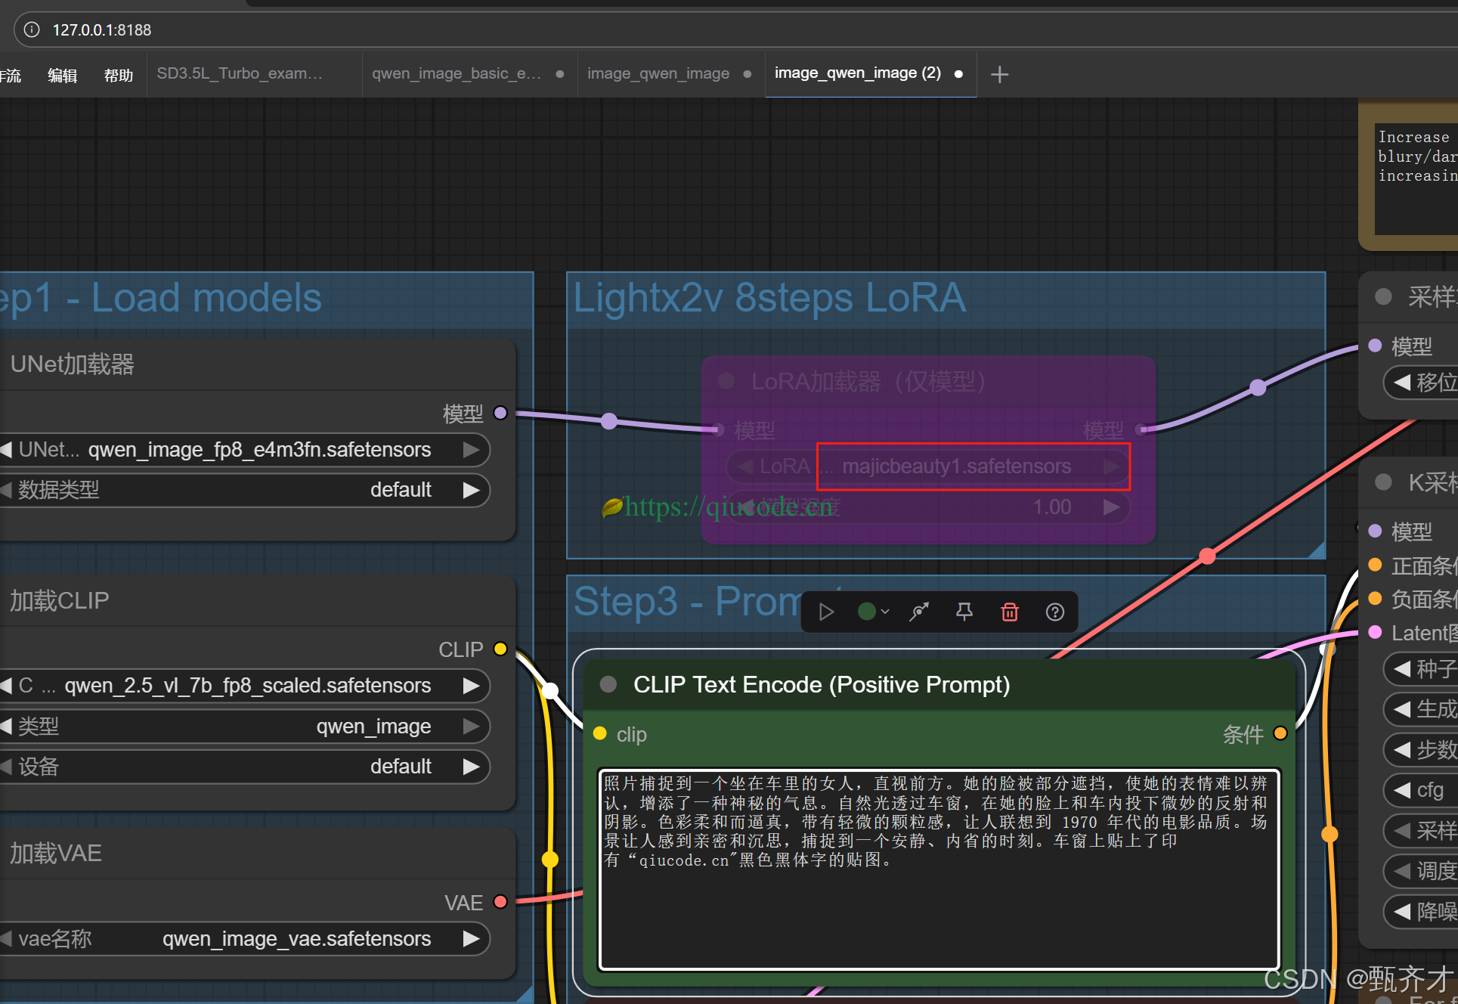Open node help question mark icon

coord(1055,612)
